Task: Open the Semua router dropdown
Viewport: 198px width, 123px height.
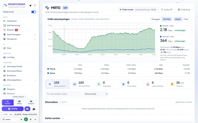Action: coord(95,94)
